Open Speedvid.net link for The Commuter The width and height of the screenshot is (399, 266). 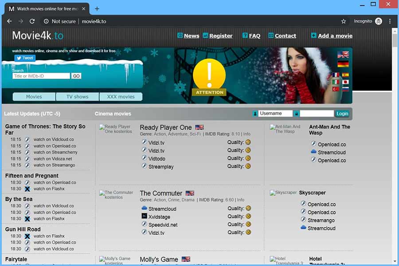tap(163, 225)
